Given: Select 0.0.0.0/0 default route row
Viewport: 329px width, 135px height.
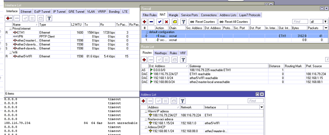Looking at the screenshot, I should coord(235,70).
